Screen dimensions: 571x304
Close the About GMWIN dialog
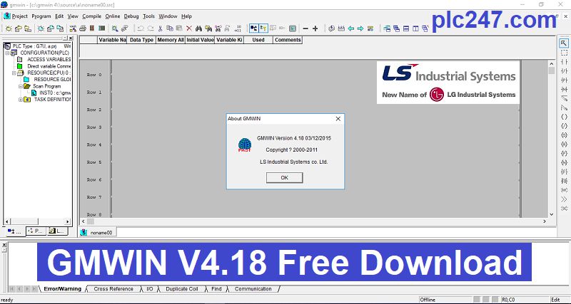coord(338,119)
